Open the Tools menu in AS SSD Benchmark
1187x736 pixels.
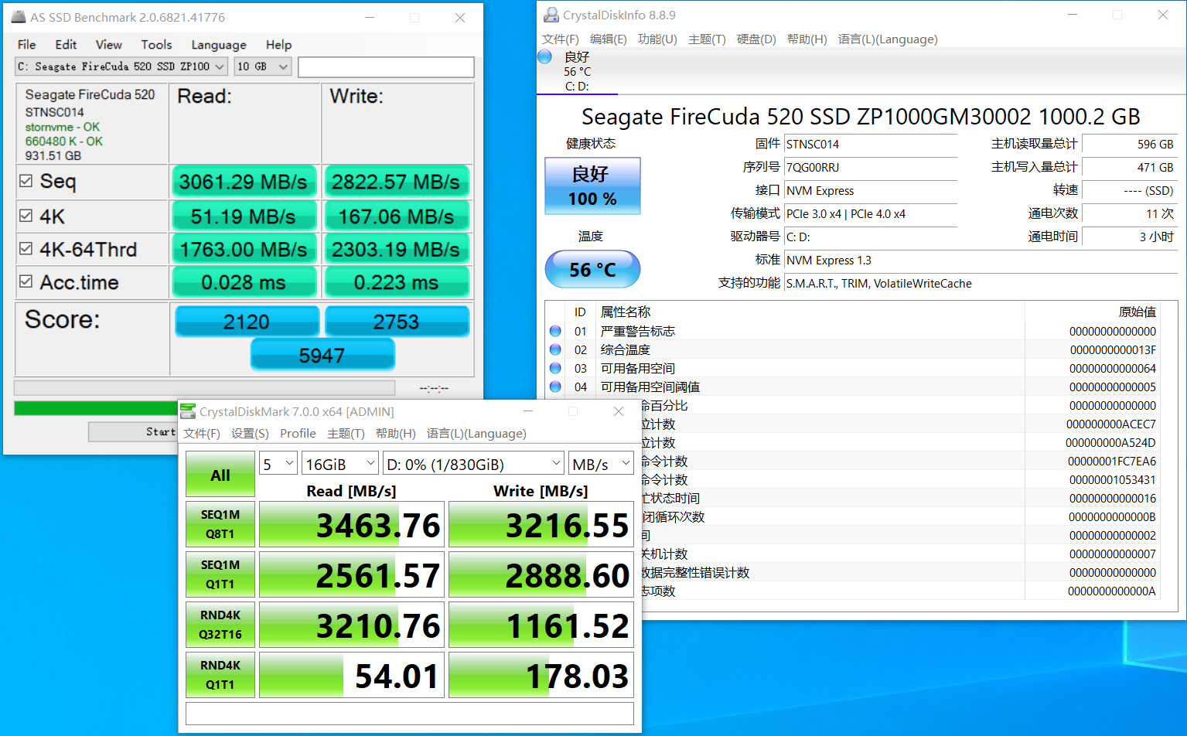click(156, 45)
